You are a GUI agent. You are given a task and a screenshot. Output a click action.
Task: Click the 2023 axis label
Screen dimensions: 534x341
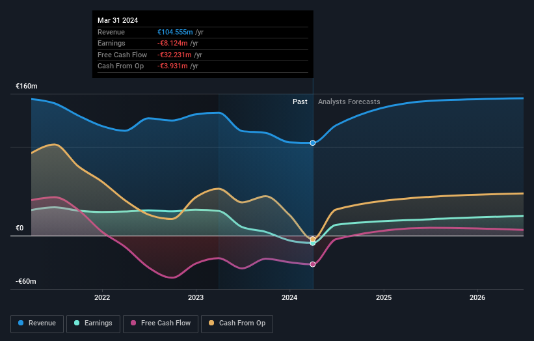coord(196,298)
